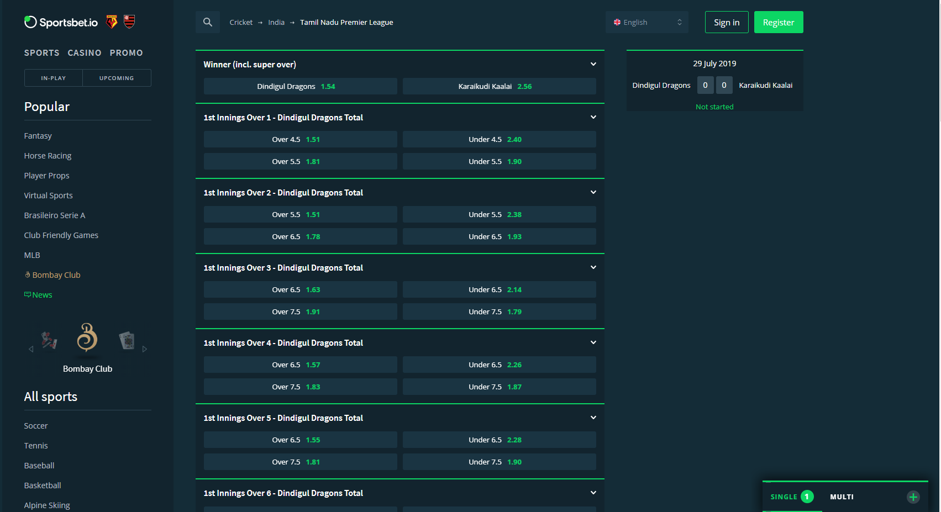The height and width of the screenshot is (512, 941).
Task: Click the gold Bombay Club carousel logo
Action: (x=87, y=338)
